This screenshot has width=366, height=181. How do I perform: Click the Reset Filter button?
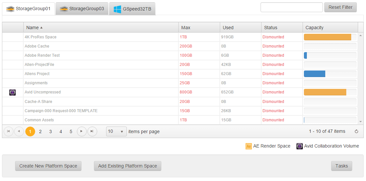[x=340, y=7]
